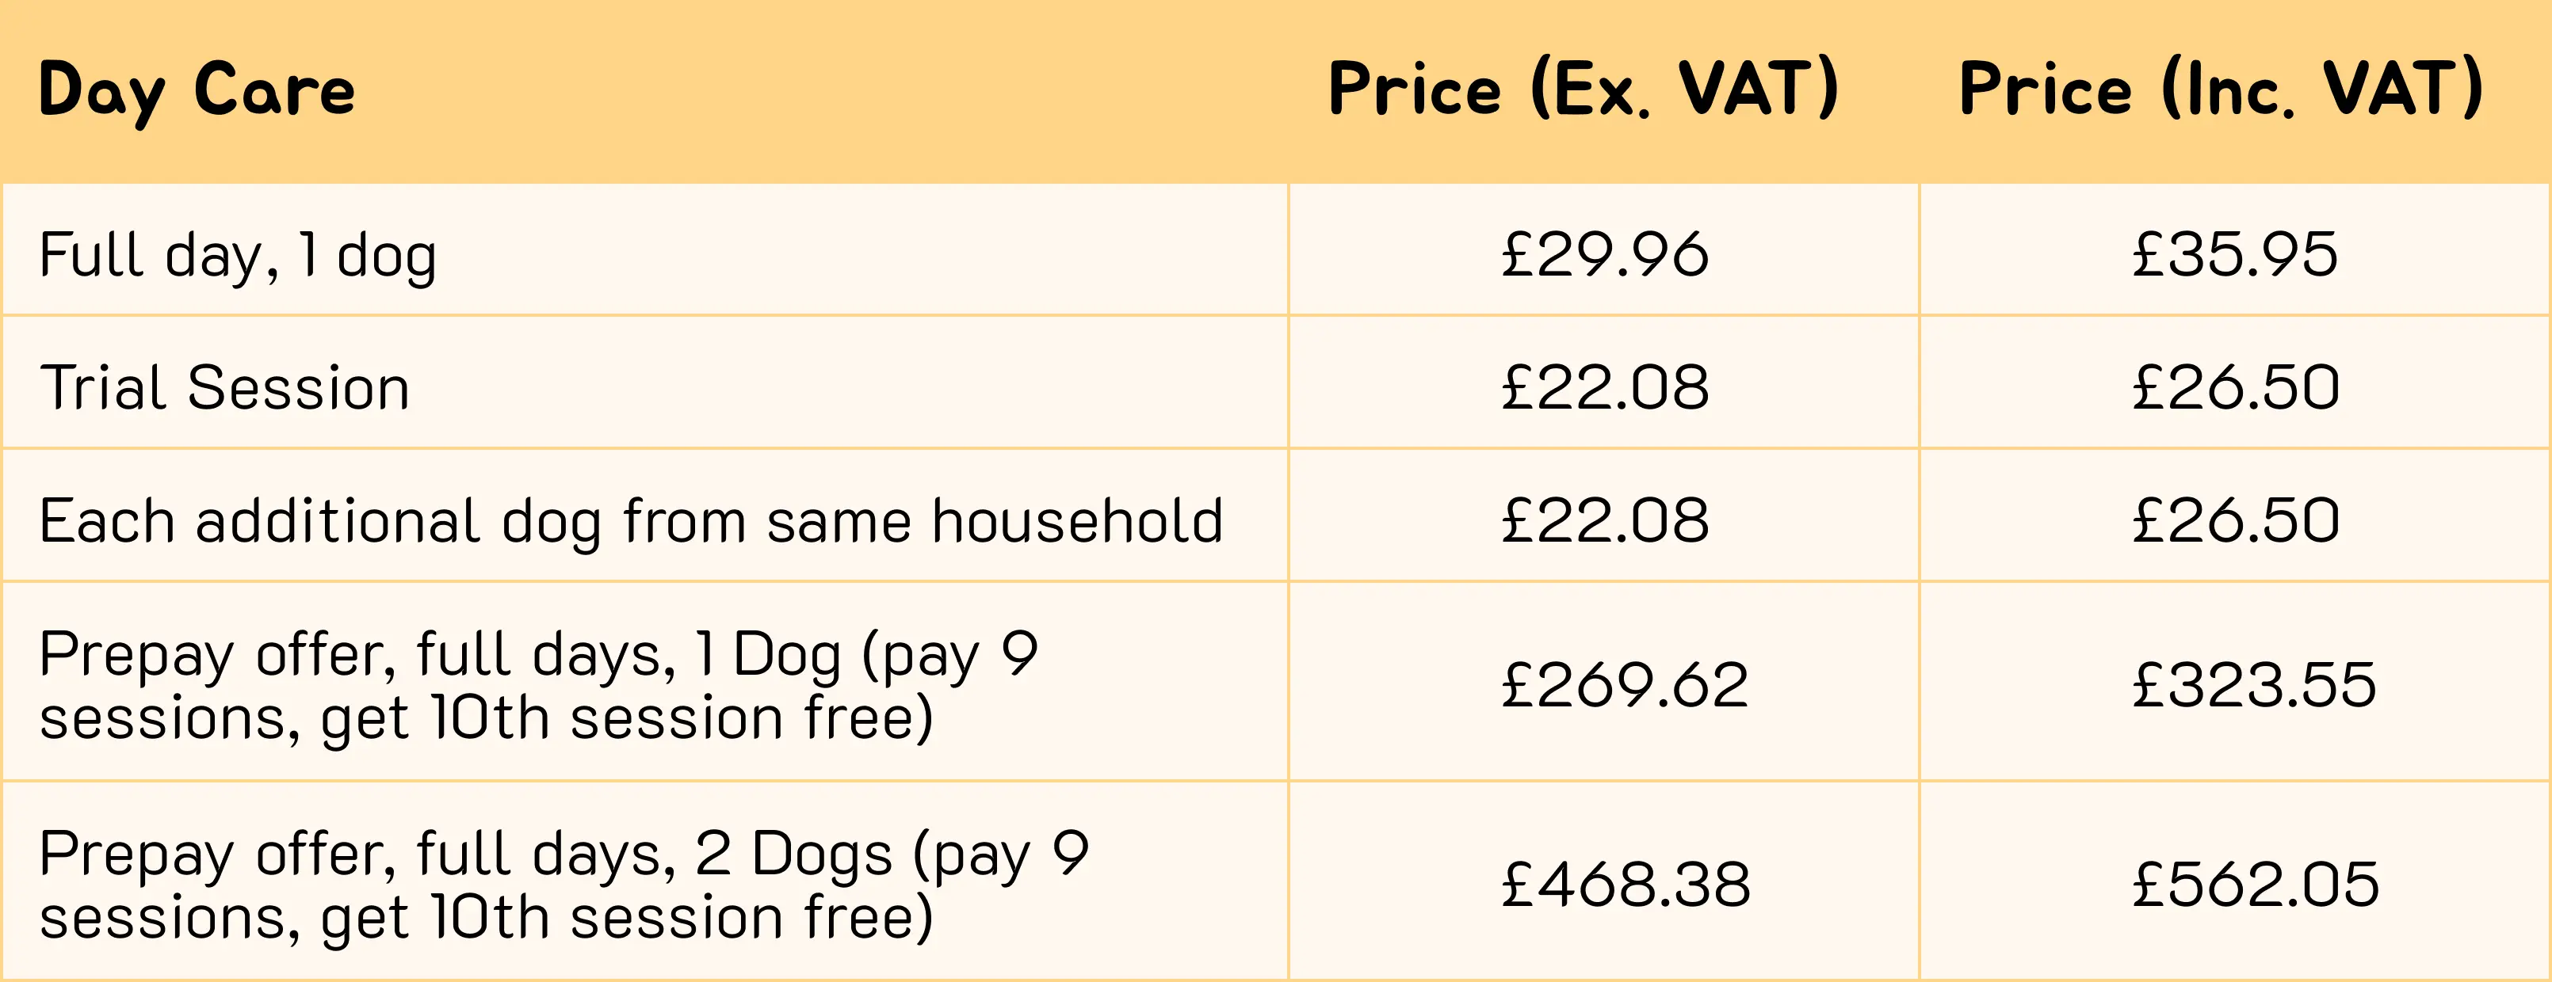Select 'Each additional dog from same household'

point(631,521)
